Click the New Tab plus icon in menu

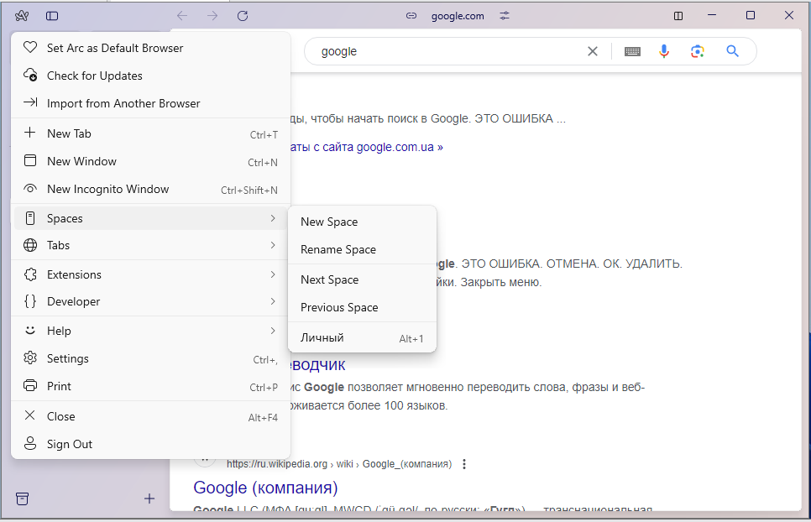click(x=30, y=133)
